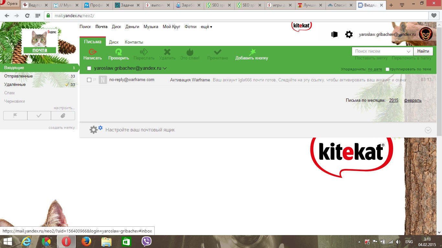Expand the Настройте ваш почтовый ящик panel
The image size is (442, 248).
point(428,130)
